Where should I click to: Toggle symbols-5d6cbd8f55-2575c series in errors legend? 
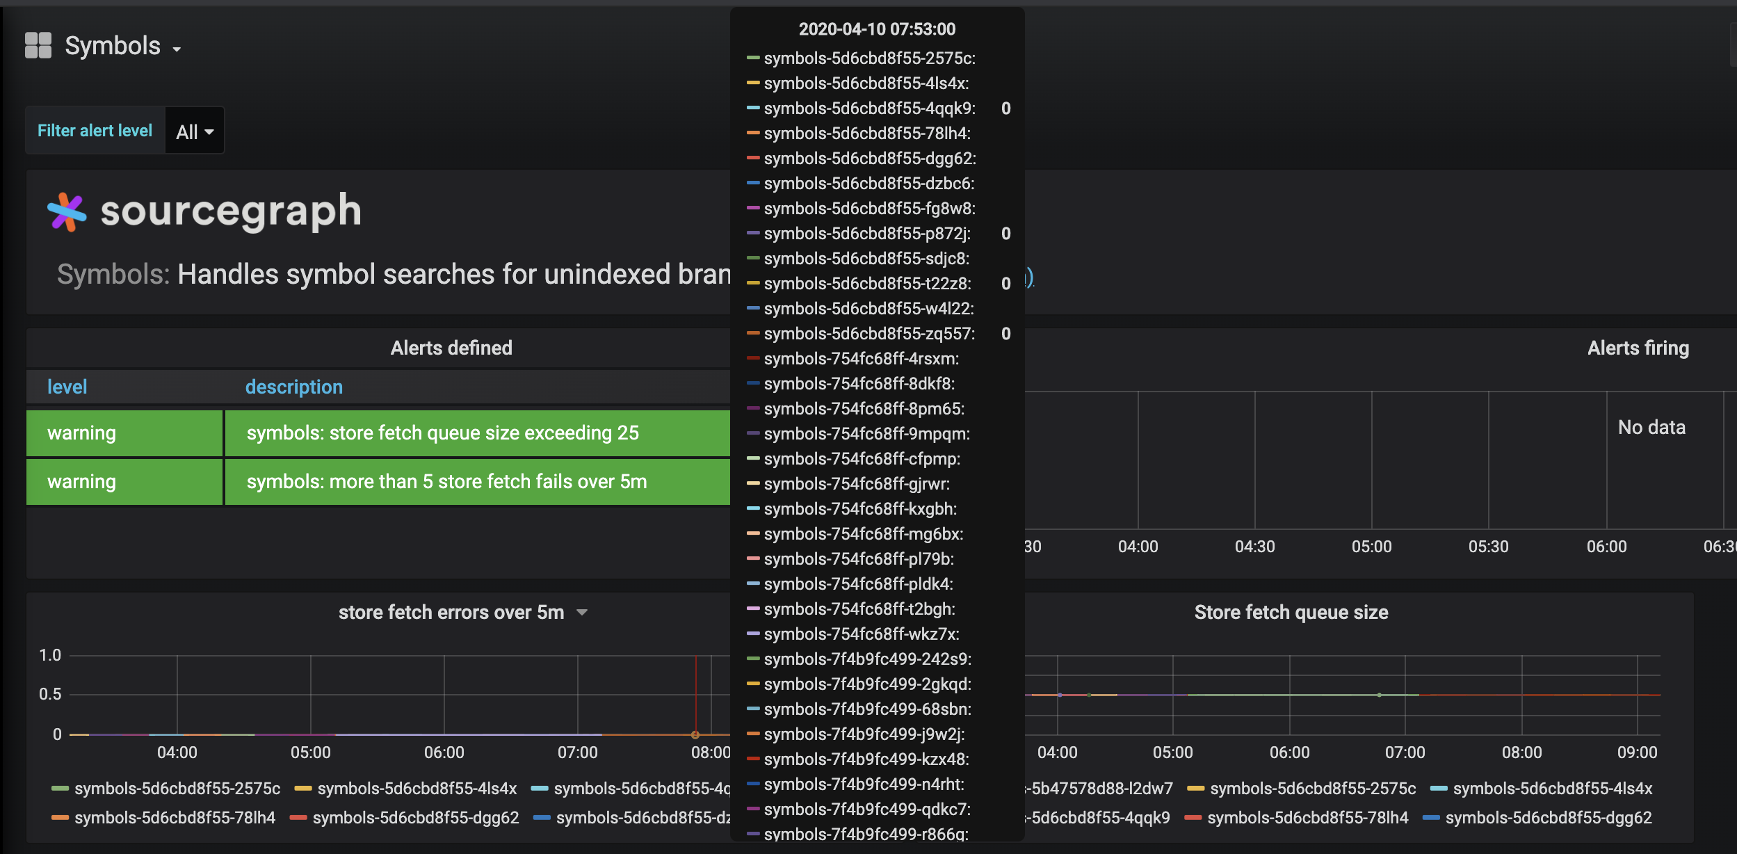[x=177, y=789]
